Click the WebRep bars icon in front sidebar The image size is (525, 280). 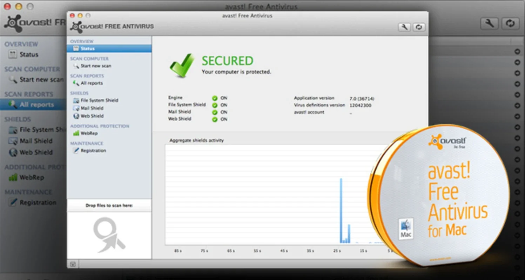tap(76, 133)
